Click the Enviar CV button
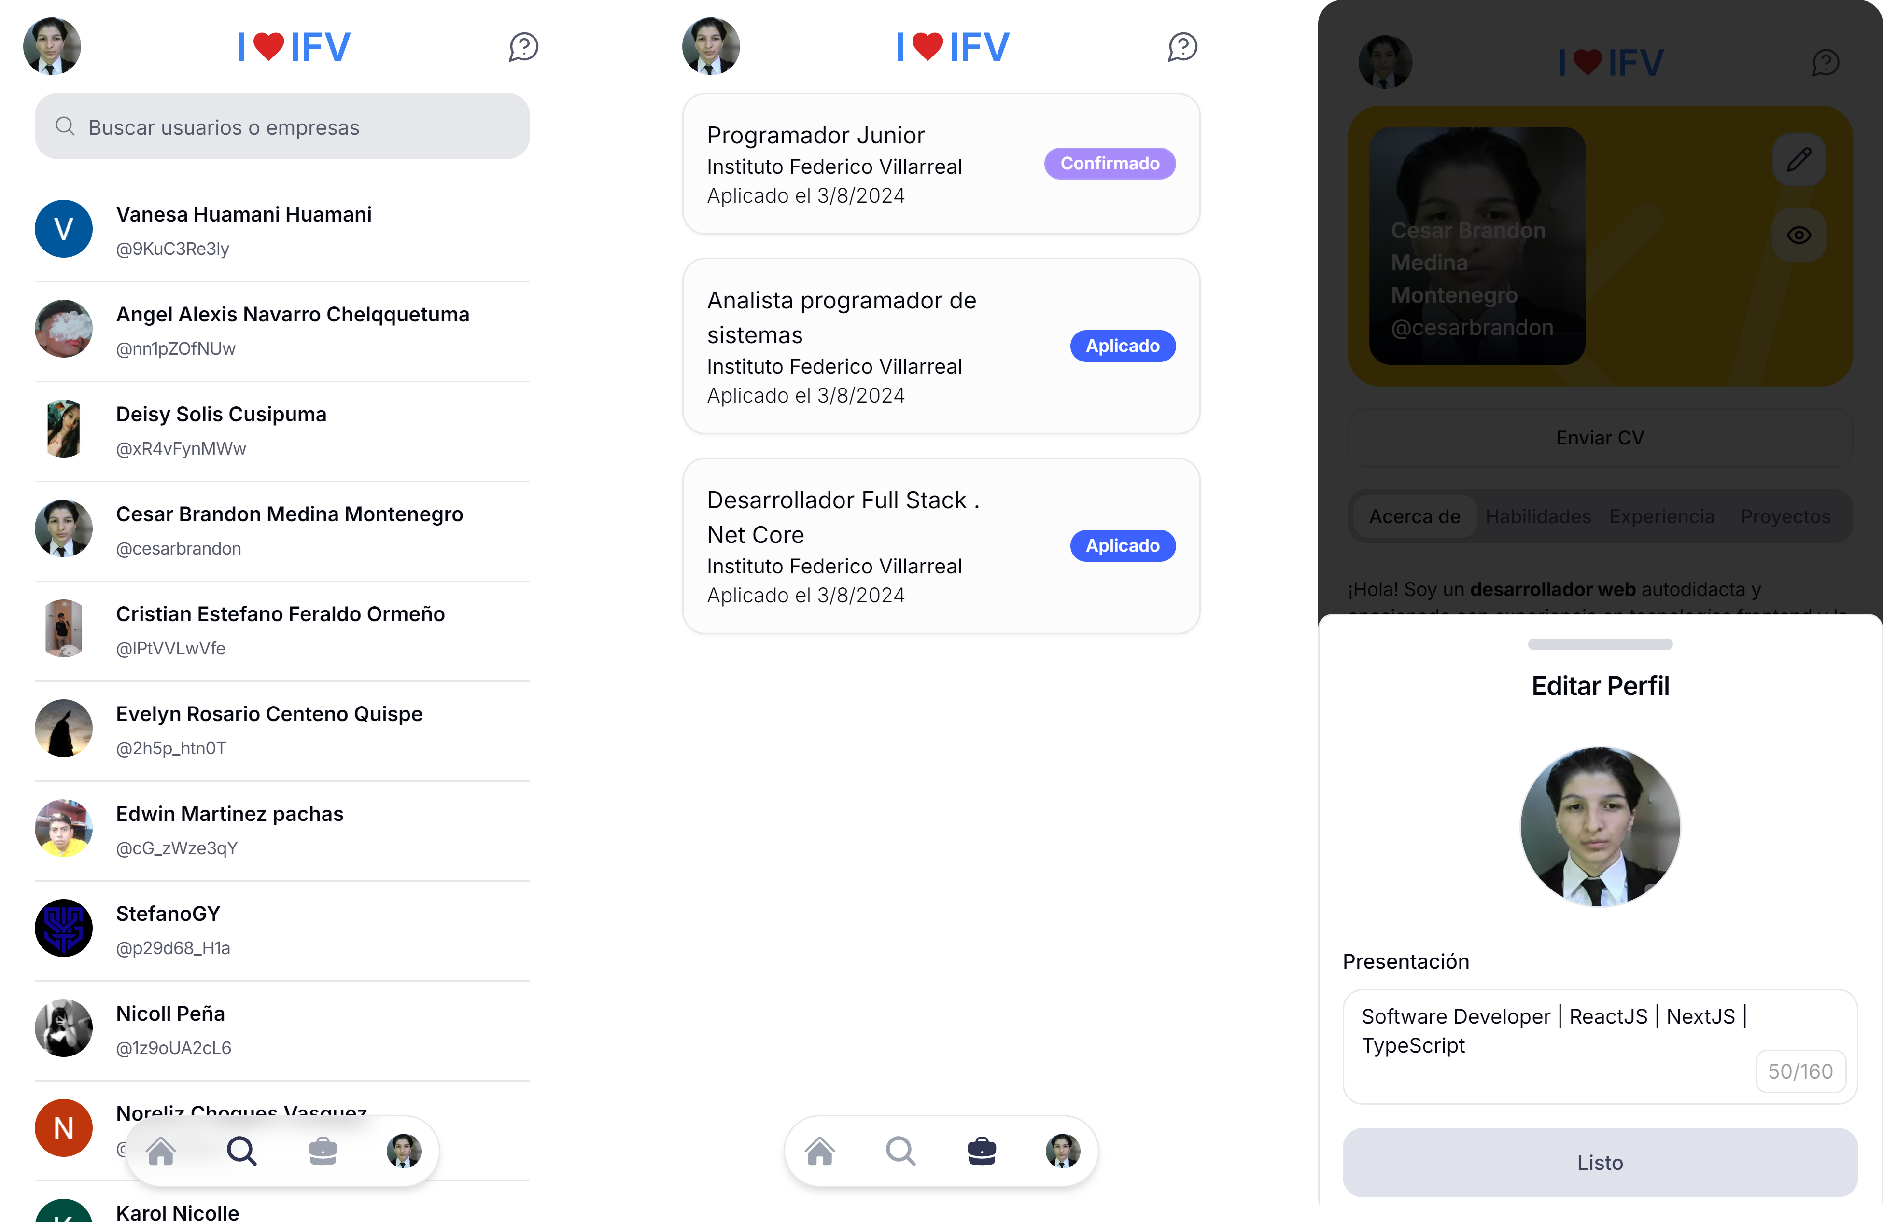The height and width of the screenshot is (1222, 1883). [1600, 437]
